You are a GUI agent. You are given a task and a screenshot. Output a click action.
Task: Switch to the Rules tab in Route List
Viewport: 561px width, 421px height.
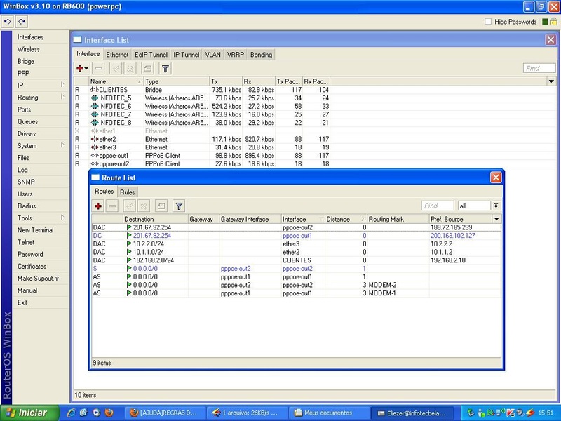128,192
